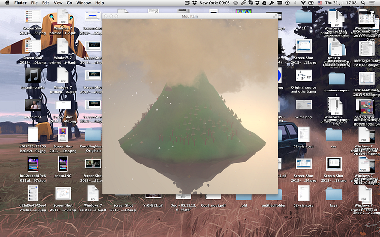
Task: Open Spotlight search in the menu bar
Action: (363, 3)
